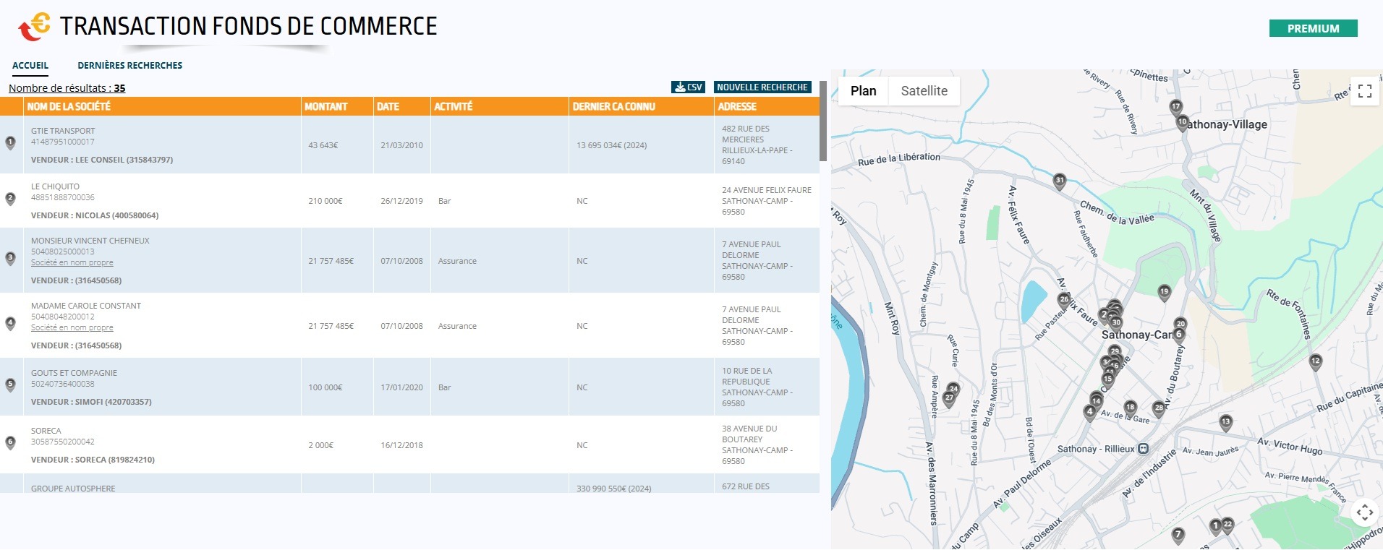
Task: Select map pin 17 near Sathonay-Village
Action: 1176,108
